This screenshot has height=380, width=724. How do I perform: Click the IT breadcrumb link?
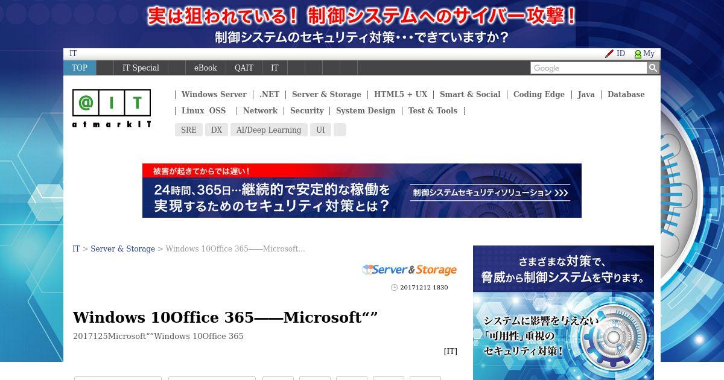pos(76,249)
